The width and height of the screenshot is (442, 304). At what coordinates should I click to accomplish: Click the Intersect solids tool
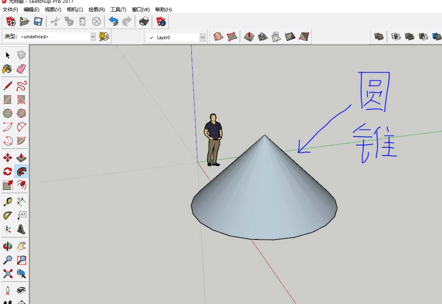click(x=396, y=37)
